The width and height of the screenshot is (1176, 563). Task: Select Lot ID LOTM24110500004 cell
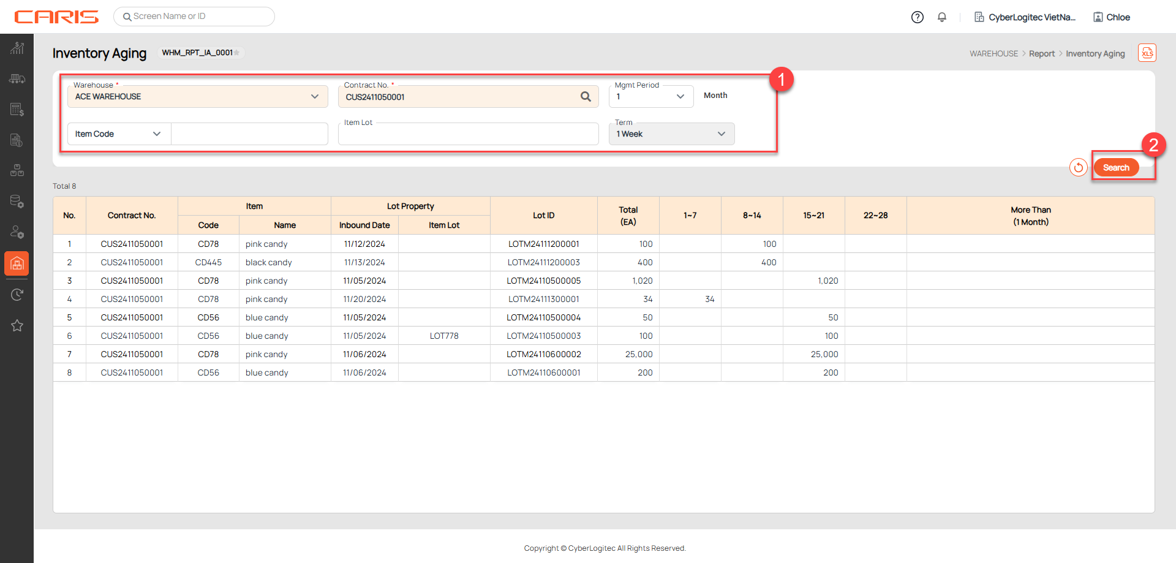[544, 317]
